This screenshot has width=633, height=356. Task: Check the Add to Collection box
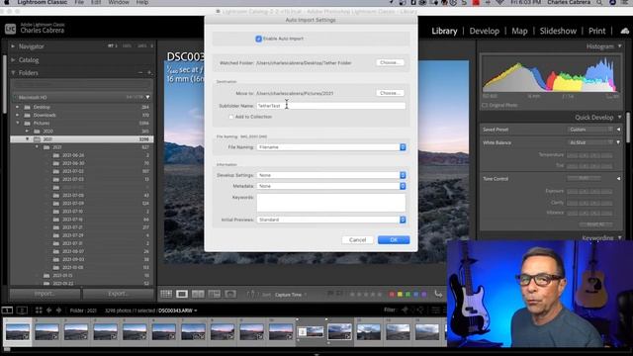click(x=230, y=117)
